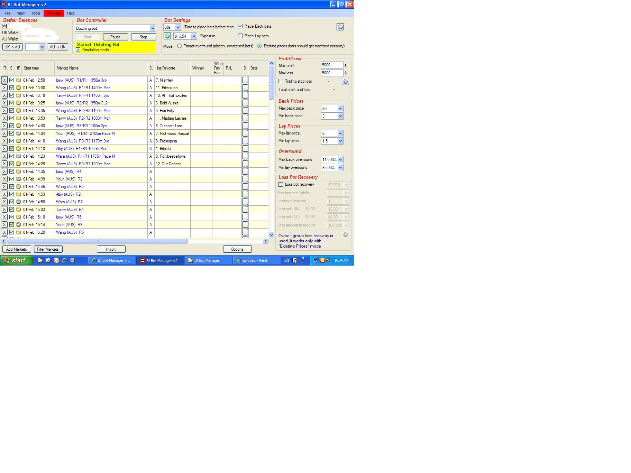Click IP icon for Wang R3/R3 1170m 3yo
Image resolution: width=631 pixels, height=473 pixels.
pos(18,141)
